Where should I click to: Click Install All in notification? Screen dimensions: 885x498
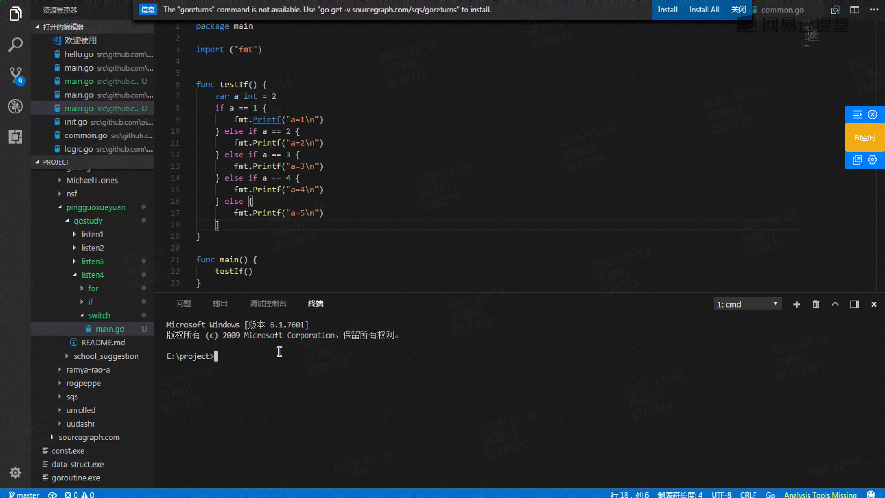pyautogui.click(x=703, y=10)
